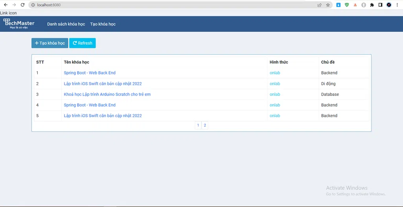The width and height of the screenshot is (403, 207).
Task: Bookmark this page with the star icon
Action: coord(328,5)
